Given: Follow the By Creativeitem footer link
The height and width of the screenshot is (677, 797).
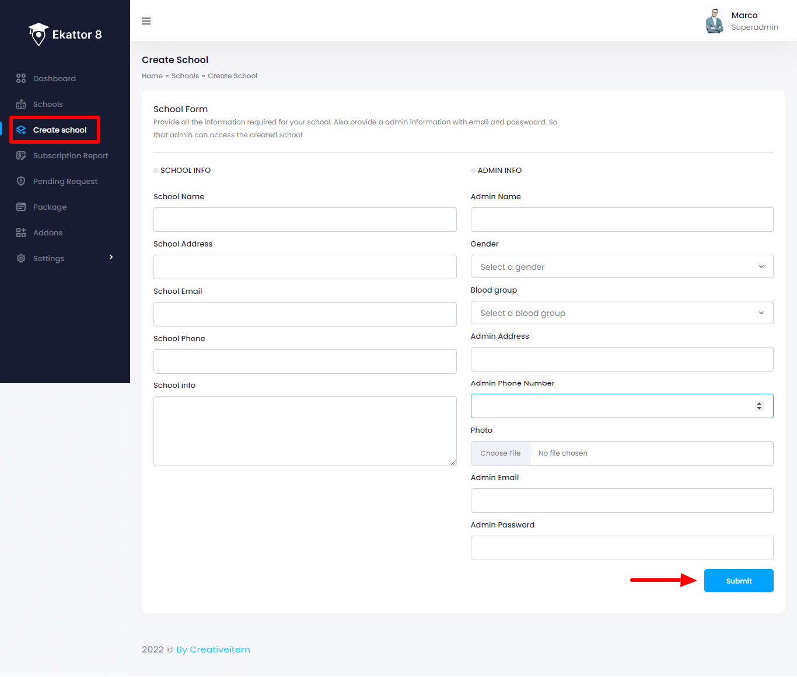Looking at the screenshot, I should click(x=213, y=650).
